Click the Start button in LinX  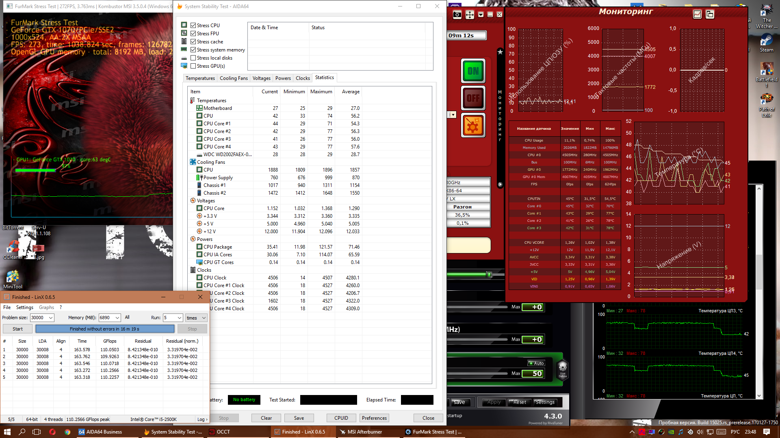[x=17, y=329]
